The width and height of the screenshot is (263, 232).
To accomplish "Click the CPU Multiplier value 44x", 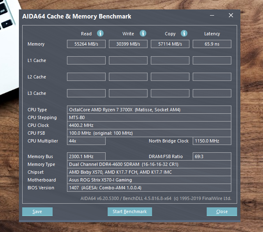I will (86, 141).
